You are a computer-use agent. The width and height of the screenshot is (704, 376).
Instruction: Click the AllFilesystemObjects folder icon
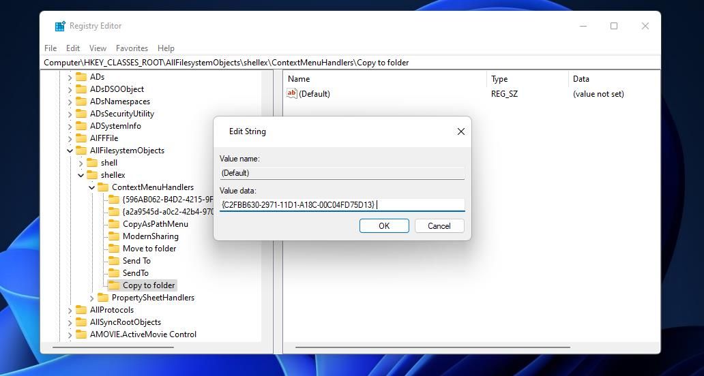(x=81, y=151)
